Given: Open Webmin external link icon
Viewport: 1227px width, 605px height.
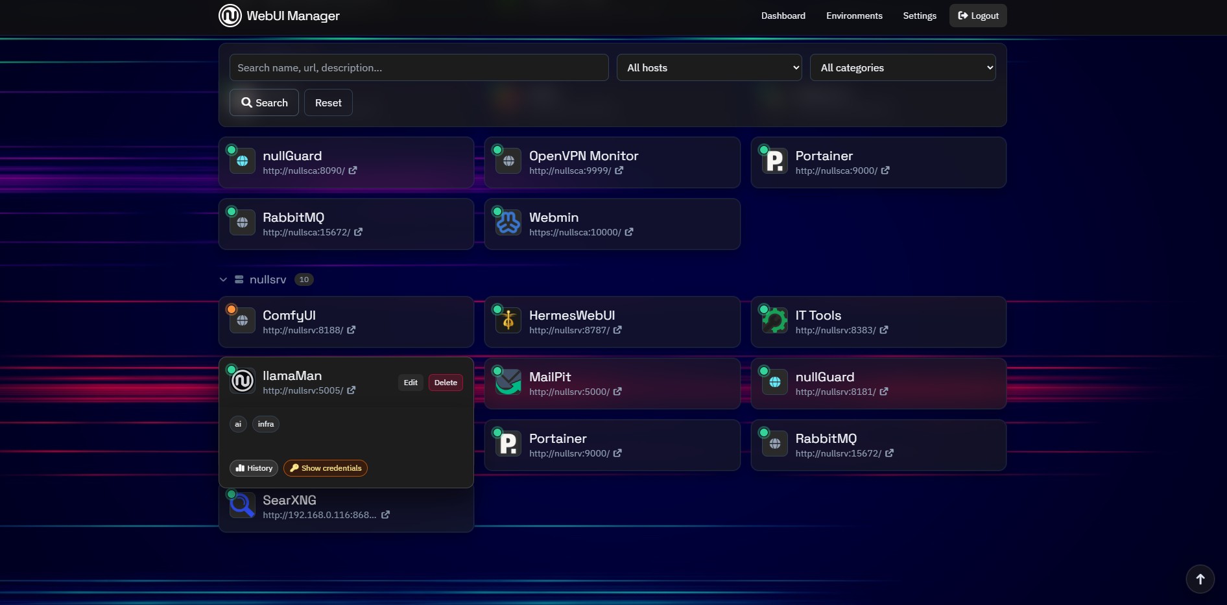Looking at the screenshot, I should pyautogui.click(x=629, y=232).
